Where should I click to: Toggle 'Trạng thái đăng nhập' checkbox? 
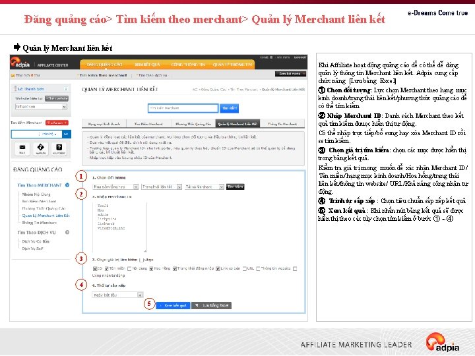click(x=175, y=268)
